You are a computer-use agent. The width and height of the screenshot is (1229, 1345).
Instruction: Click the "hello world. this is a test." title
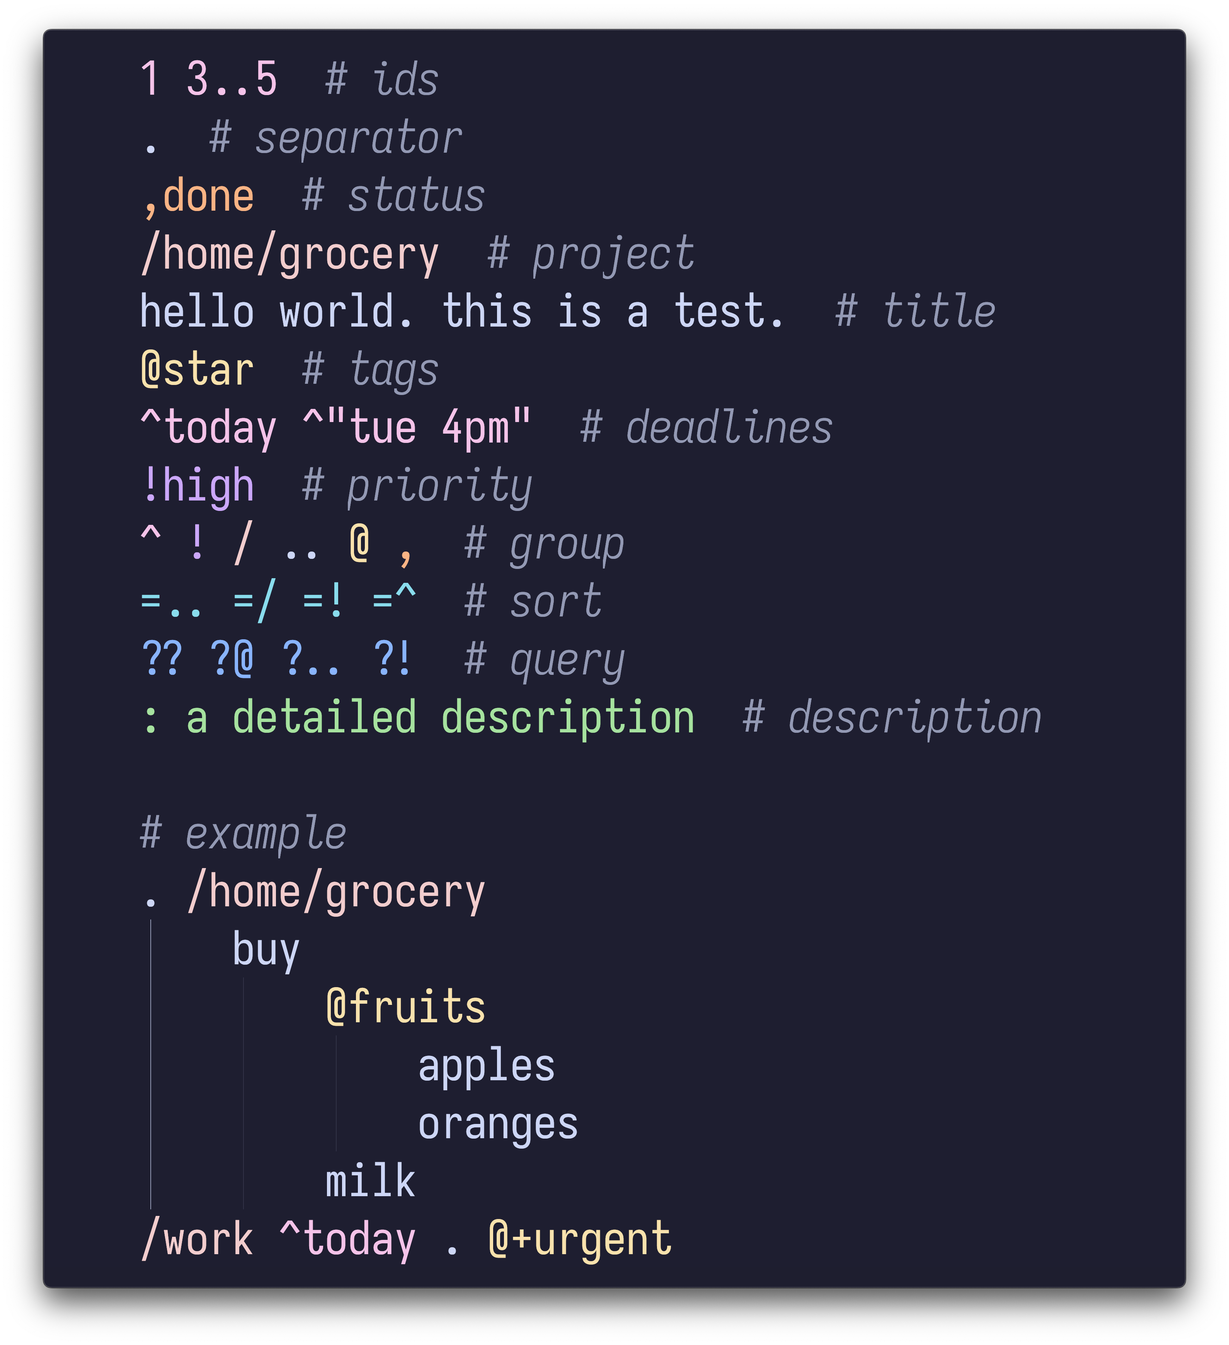click(462, 312)
